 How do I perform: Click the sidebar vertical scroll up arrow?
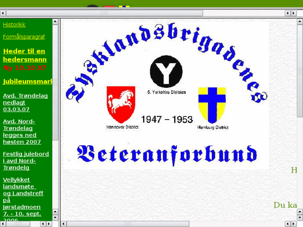pos(55,21)
